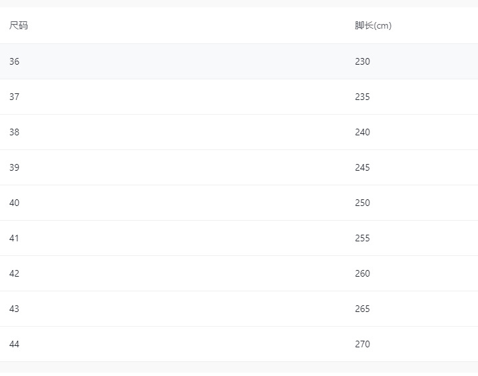The height and width of the screenshot is (376, 478).
Task: Click the 尺码 column header
Action: tap(19, 26)
